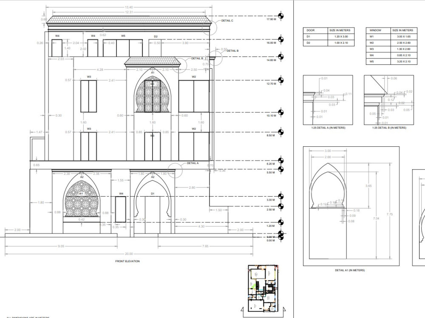
Task: Select the 3.00 X 1.65 size entry for W1
Action: (403, 37)
